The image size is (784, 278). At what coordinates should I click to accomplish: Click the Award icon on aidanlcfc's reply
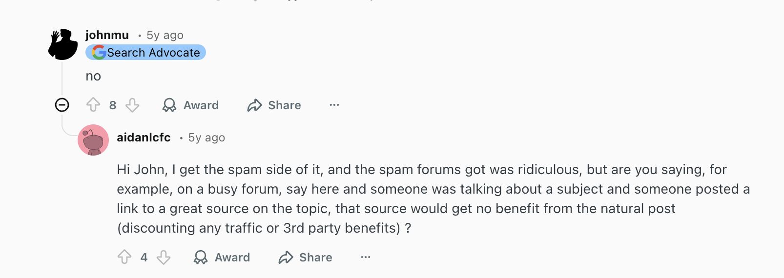click(x=201, y=257)
